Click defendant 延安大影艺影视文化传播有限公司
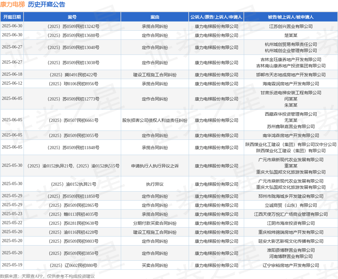The image size is (338, 279). (291, 241)
